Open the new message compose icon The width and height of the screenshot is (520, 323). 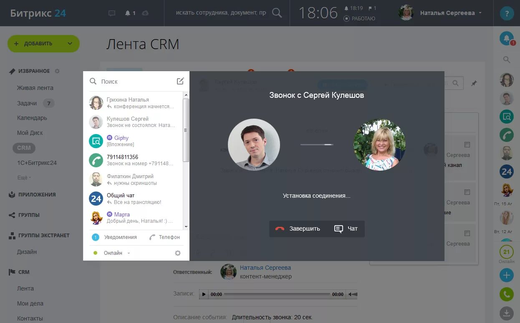[180, 81]
